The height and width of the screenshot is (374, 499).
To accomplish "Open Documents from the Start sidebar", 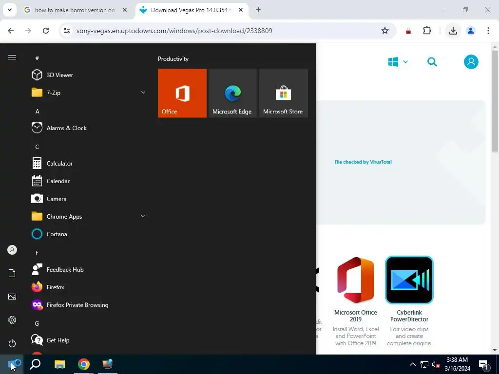I will [x=12, y=273].
